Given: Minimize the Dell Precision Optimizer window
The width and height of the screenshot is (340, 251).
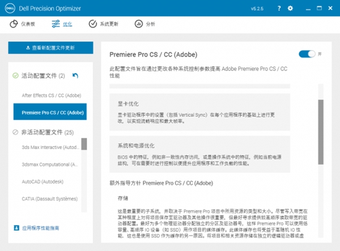Looking at the screenshot, I should click(308, 9).
